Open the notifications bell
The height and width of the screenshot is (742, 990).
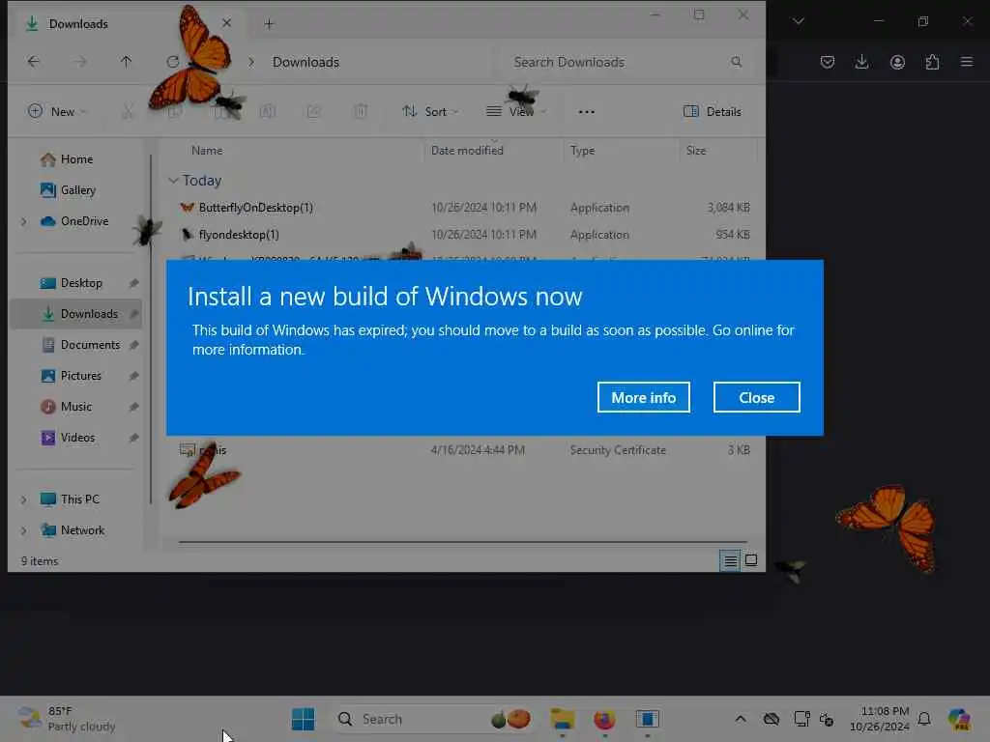pyautogui.click(x=924, y=719)
